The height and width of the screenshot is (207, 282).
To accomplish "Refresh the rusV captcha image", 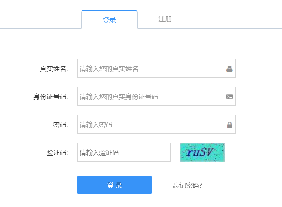I will coord(202,152).
